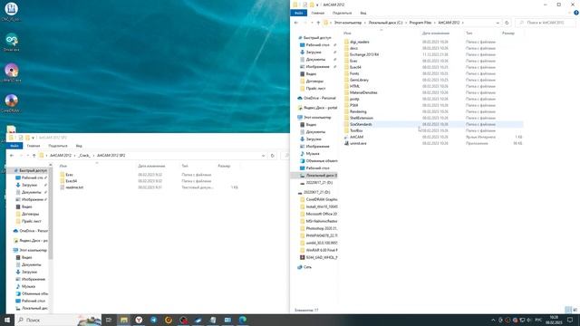The width and height of the screenshot is (580, 326).
Task: Open the Windows Start menu
Action: (7, 320)
